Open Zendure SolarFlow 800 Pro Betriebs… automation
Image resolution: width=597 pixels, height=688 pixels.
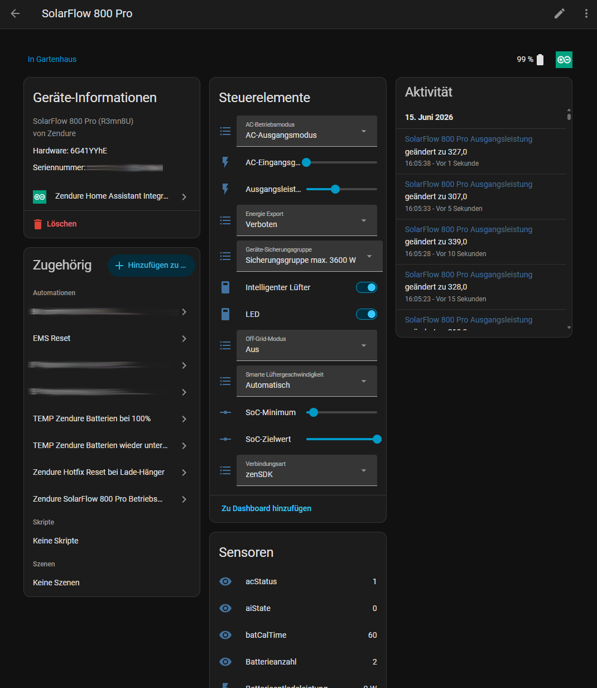(x=112, y=499)
